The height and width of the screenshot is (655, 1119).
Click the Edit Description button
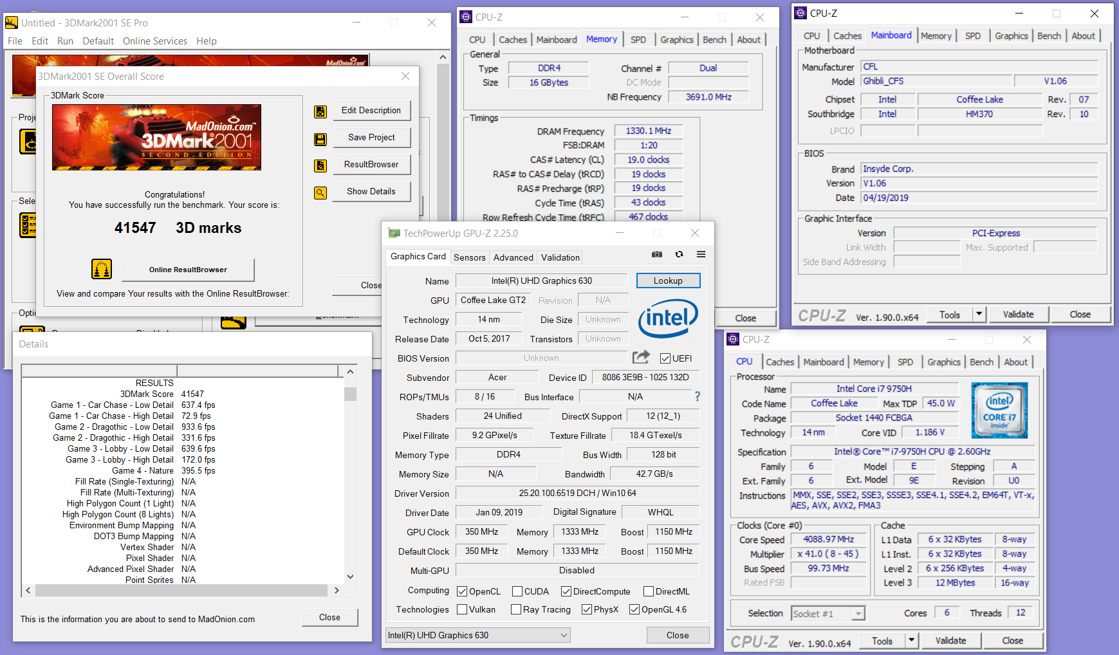pos(371,111)
